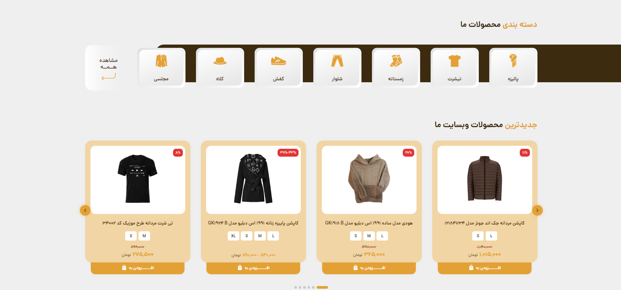The width and height of the screenshot is (621, 290).
Task: Open the Jack & Jones jacket product title
Action: coord(485,223)
